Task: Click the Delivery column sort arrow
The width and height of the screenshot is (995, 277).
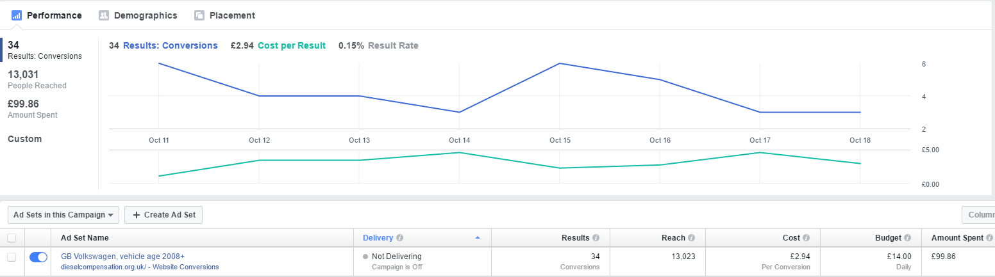Action: click(477, 238)
